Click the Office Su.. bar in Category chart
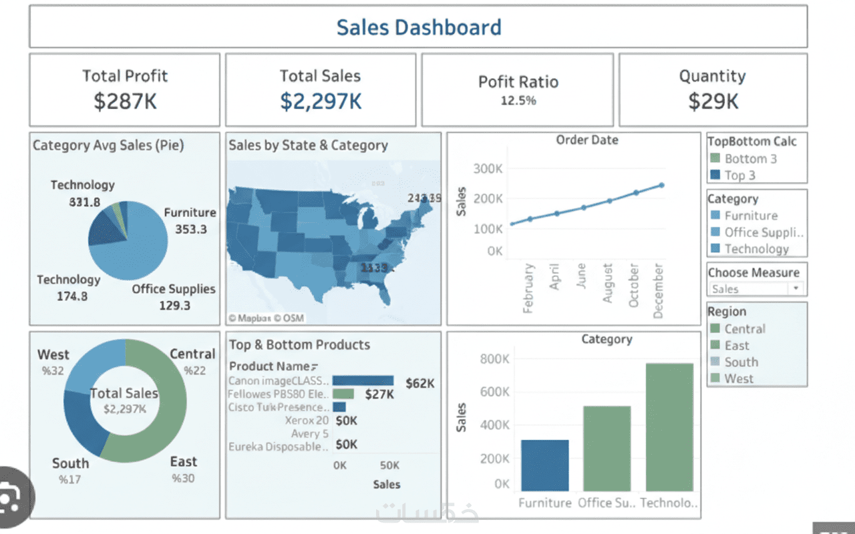 click(607, 449)
